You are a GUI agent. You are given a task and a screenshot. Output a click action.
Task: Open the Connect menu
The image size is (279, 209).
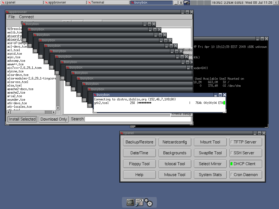[x=26, y=17]
